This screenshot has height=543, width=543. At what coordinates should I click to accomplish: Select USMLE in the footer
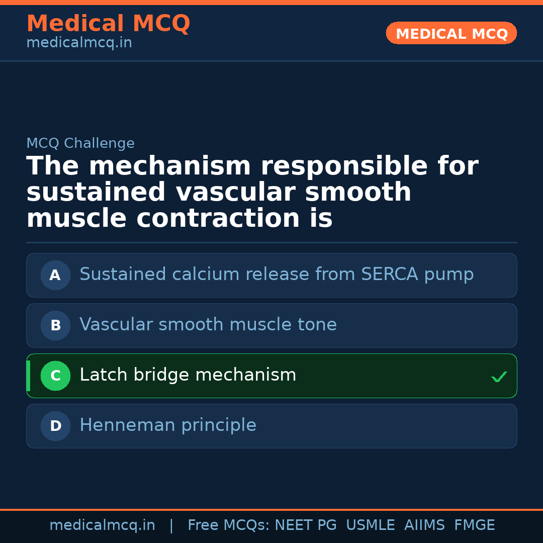tap(370, 525)
